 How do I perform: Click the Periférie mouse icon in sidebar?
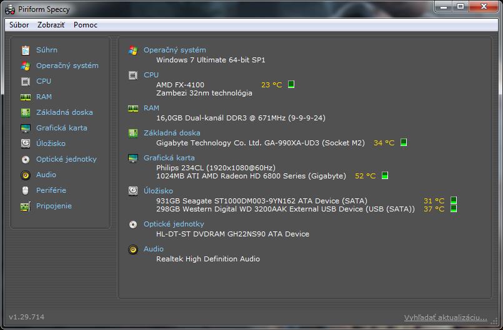point(26,191)
